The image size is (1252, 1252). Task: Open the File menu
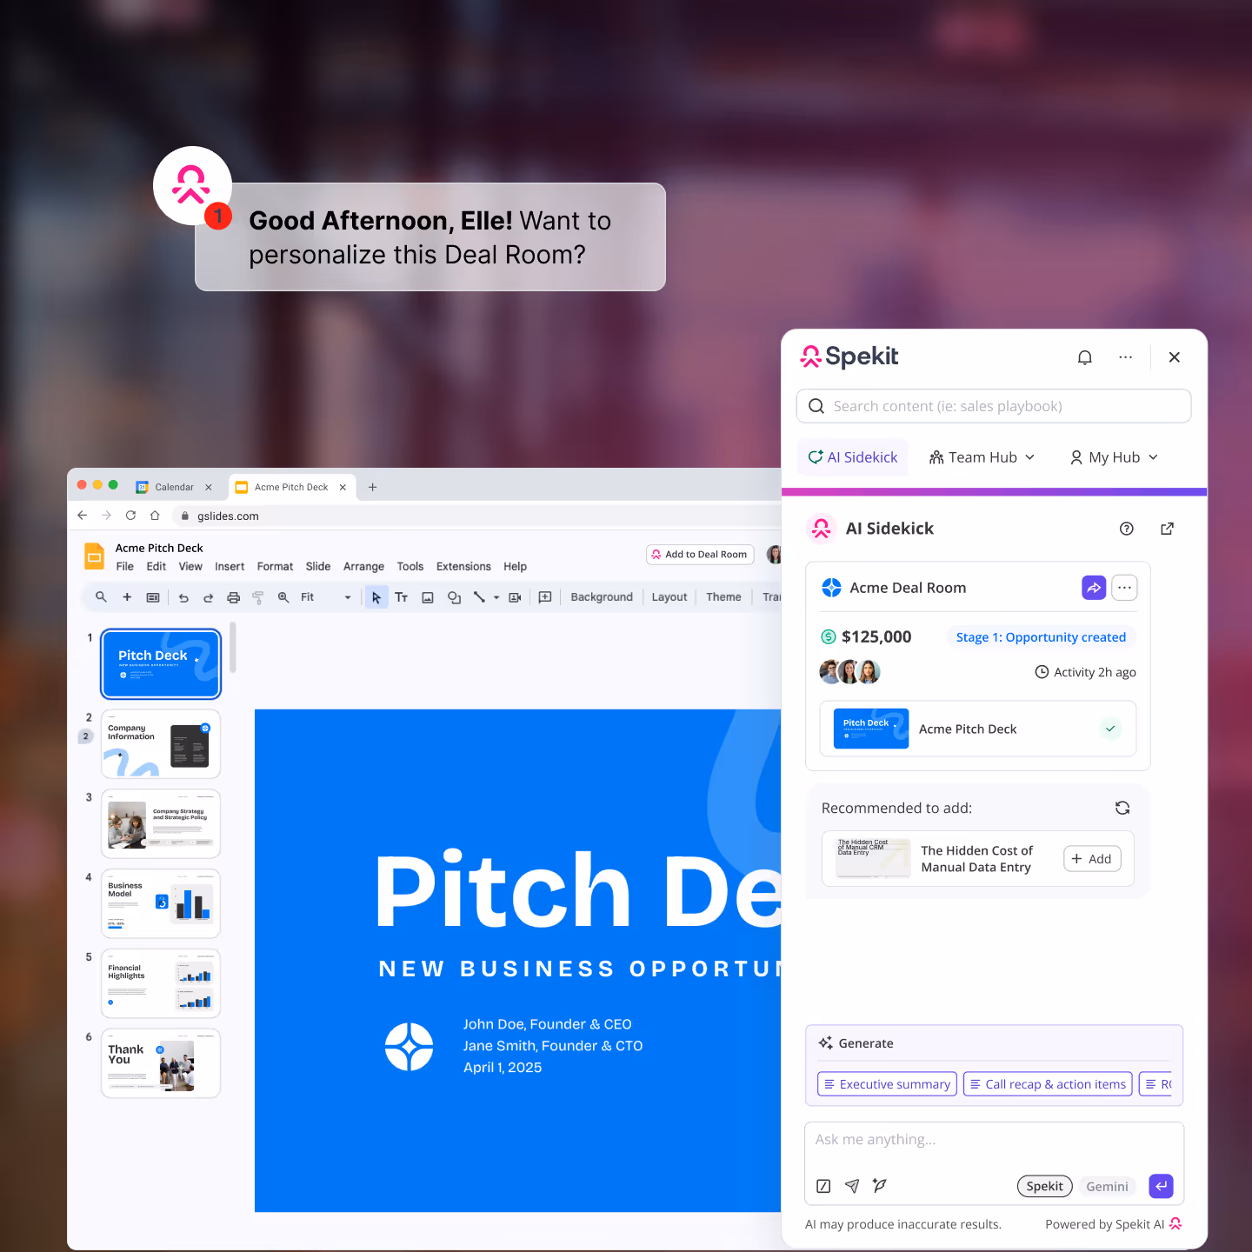(x=125, y=566)
